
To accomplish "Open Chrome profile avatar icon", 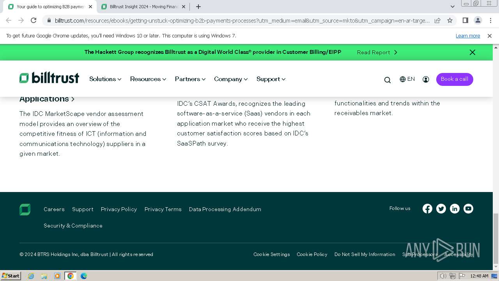I will [x=478, y=20].
